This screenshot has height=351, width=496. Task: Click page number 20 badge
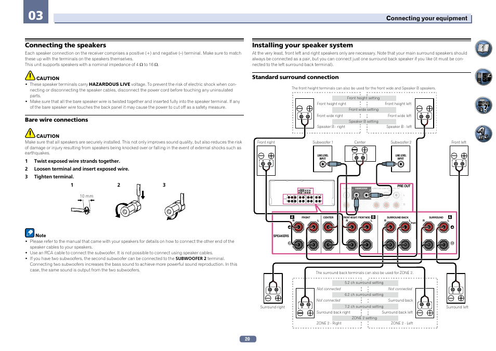[247, 339]
